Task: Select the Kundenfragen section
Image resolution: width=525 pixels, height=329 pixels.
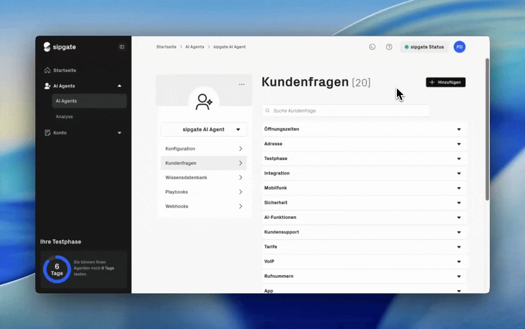Action: coord(204,163)
